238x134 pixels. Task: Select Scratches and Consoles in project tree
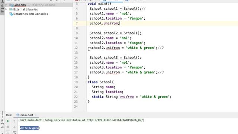coord(30,14)
